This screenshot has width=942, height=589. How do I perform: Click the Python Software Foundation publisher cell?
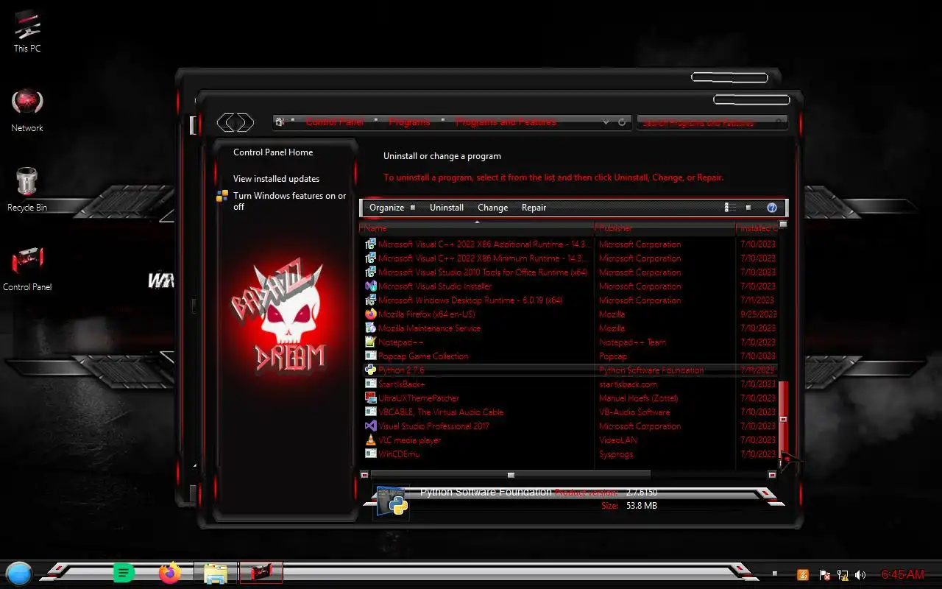tap(651, 370)
